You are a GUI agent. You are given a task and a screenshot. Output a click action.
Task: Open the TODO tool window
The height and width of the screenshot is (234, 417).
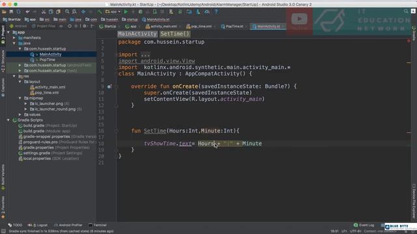pos(15,225)
